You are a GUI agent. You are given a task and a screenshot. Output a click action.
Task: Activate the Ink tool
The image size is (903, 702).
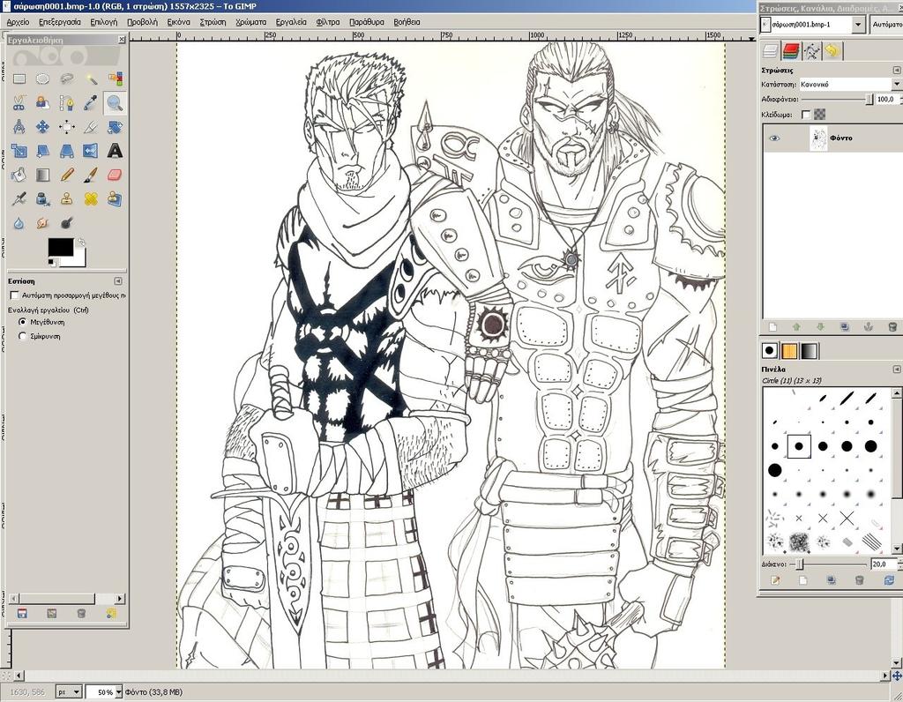coord(42,198)
